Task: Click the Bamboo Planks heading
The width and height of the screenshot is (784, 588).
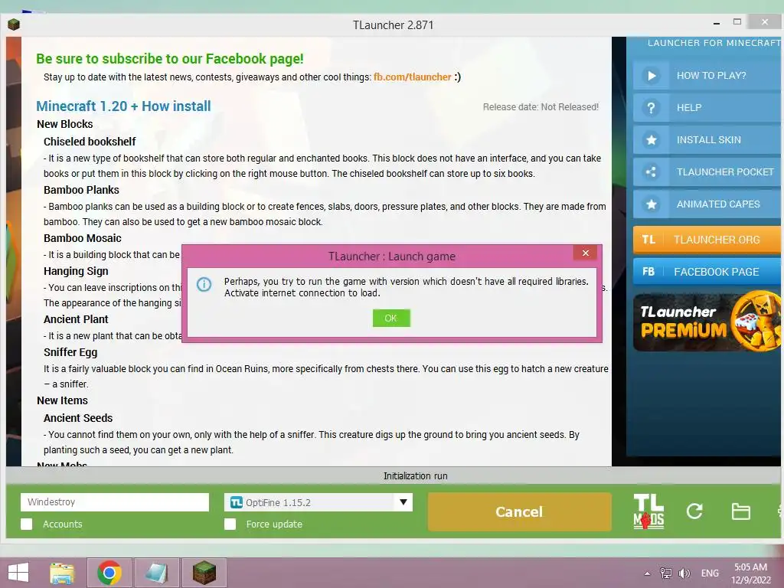Action: pos(81,190)
